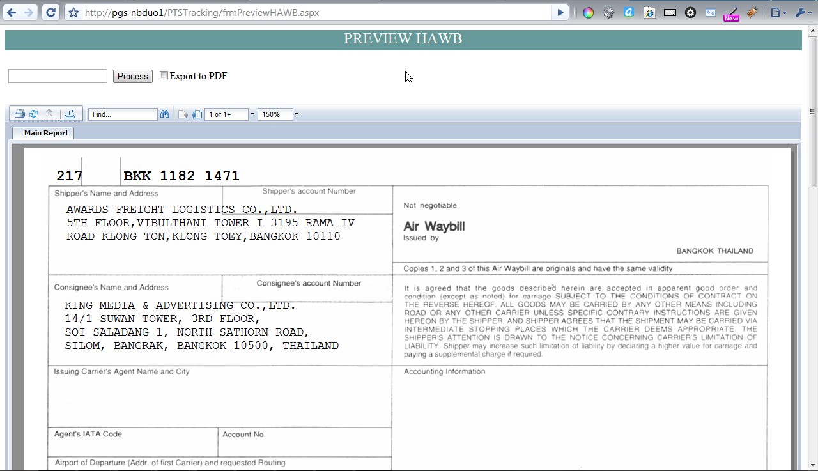This screenshot has width=818, height=471.
Task: Open the color wheel extension
Action: pos(589,12)
